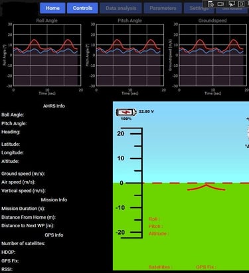This screenshot has height=273, width=249.
Task: Go to the Parameters tab
Action: click(x=163, y=8)
